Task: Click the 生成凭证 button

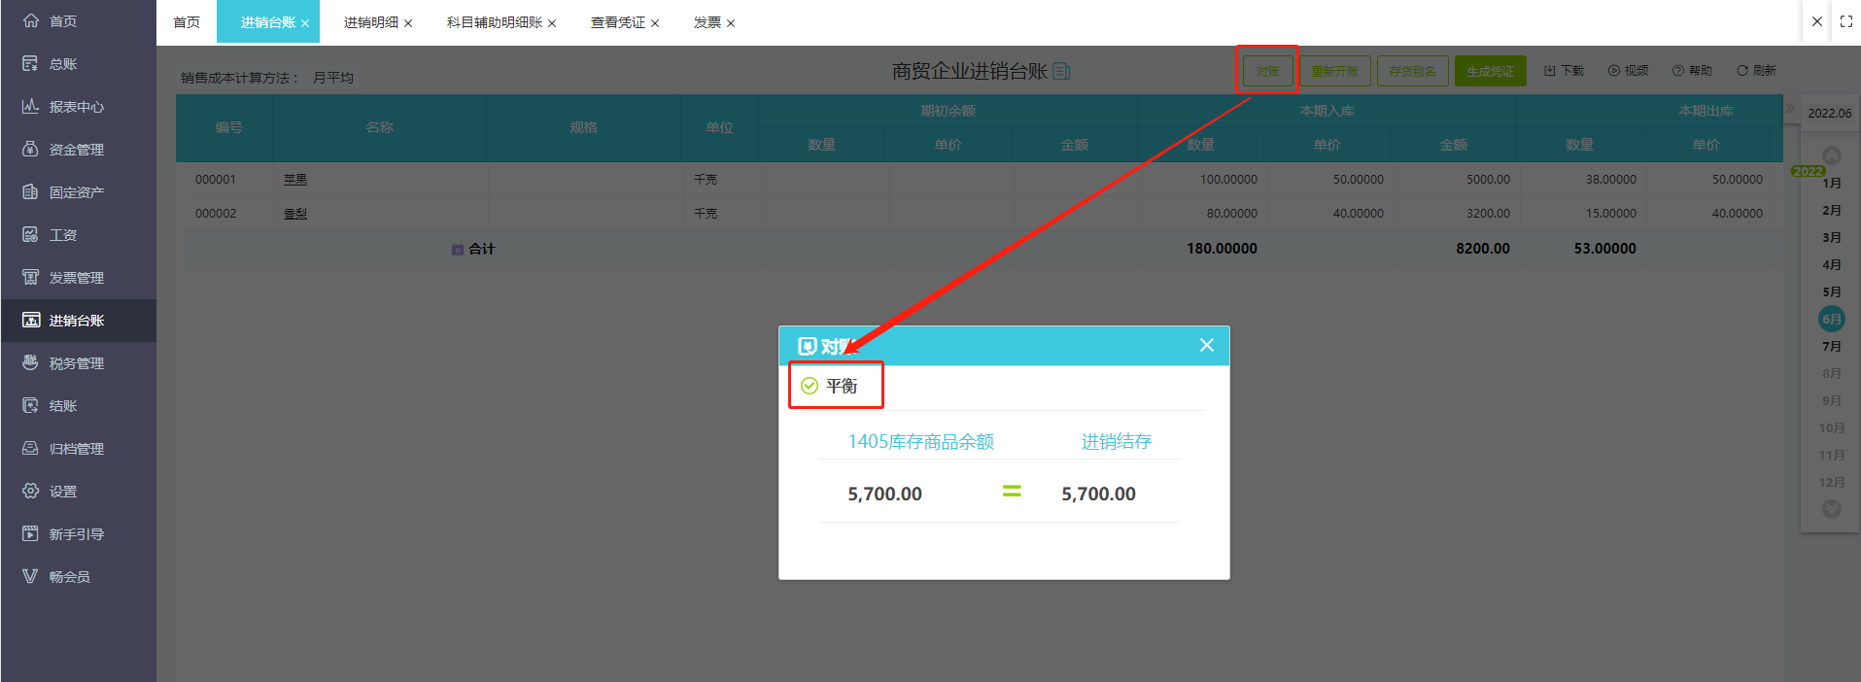Action: coord(1491,71)
